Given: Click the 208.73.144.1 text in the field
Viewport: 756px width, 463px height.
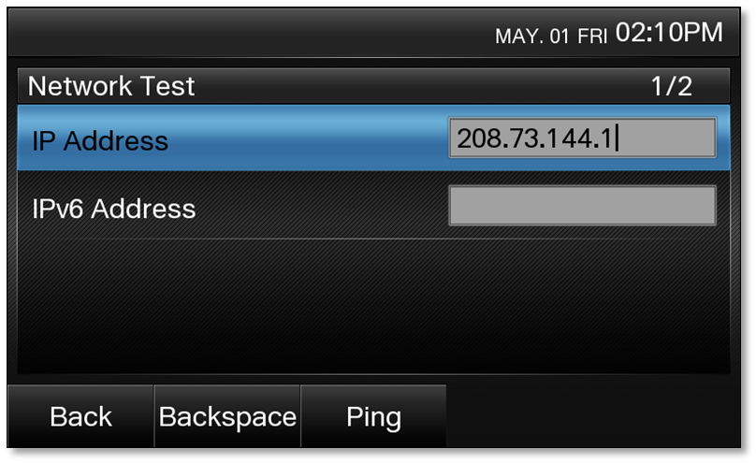Looking at the screenshot, I should 534,138.
